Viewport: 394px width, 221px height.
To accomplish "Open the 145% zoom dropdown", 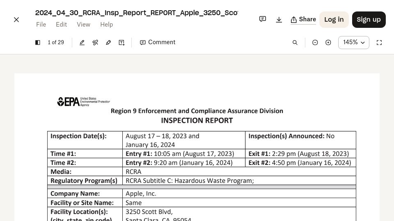I will 353,43.
